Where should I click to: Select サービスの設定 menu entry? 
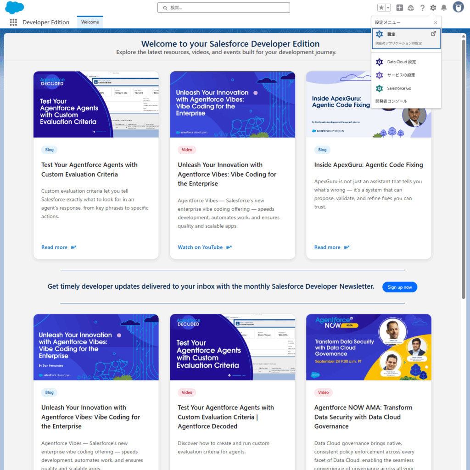[x=401, y=75]
